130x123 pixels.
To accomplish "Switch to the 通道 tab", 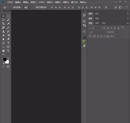I will point(97,23).
